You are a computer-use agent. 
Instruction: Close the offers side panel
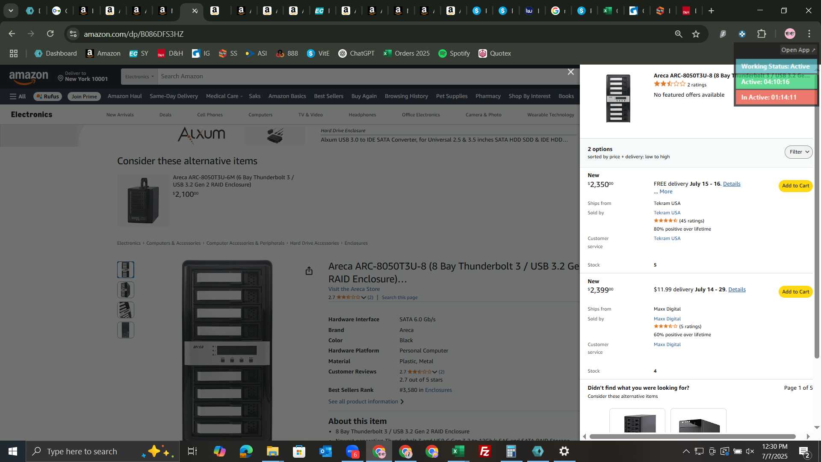(x=570, y=72)
